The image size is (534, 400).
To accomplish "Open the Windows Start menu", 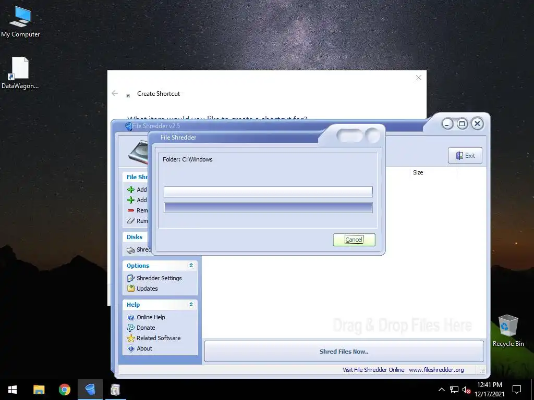I will [x=13, y=390].
